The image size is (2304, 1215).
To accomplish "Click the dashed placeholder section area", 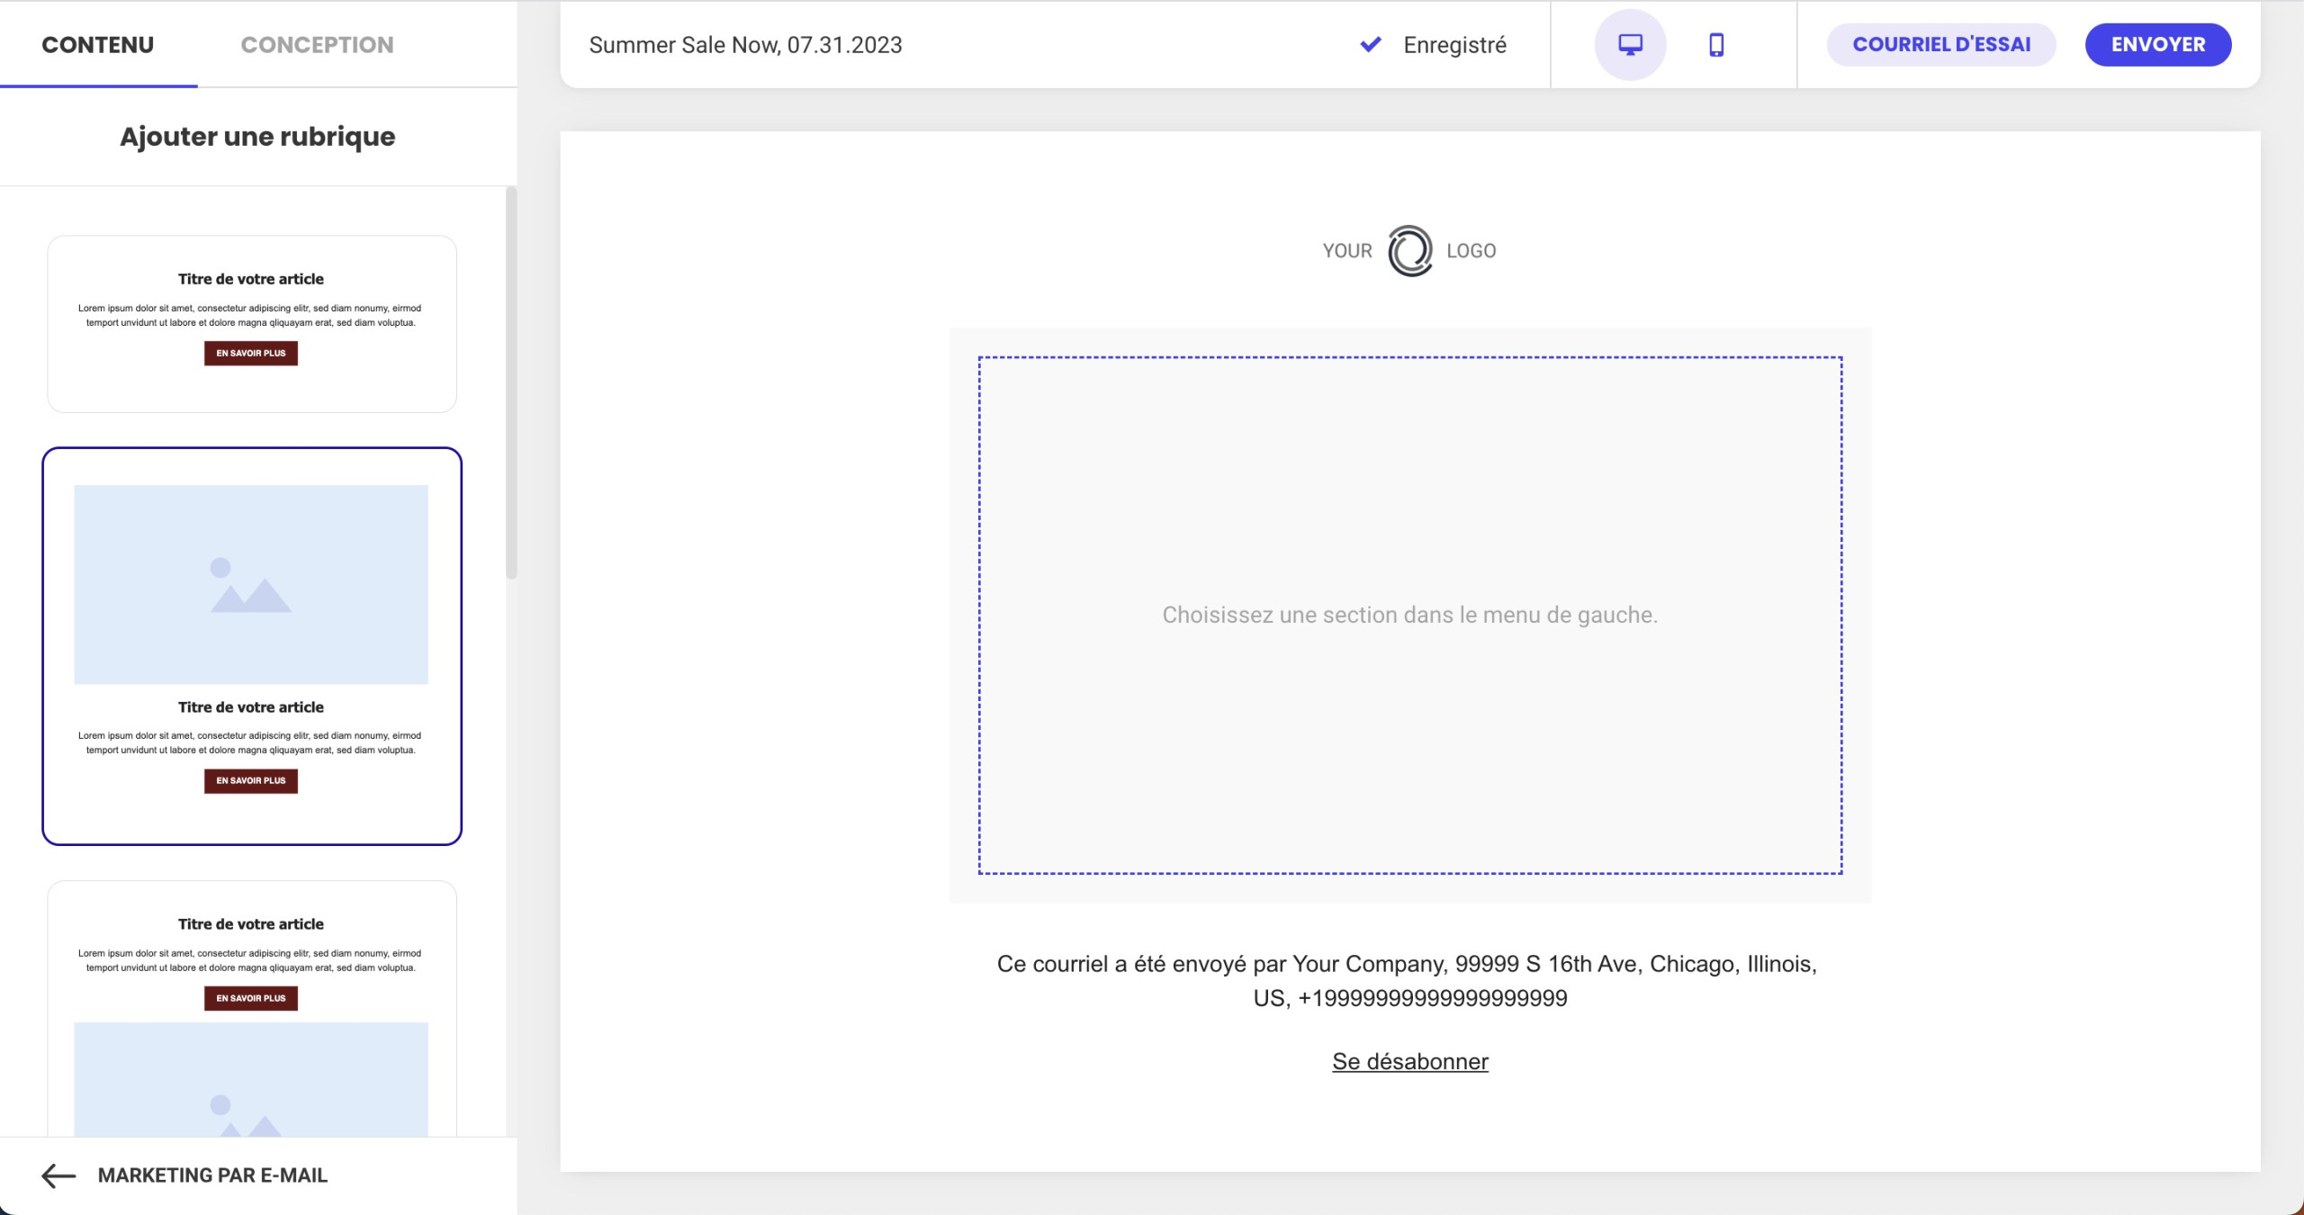I will (x=1410, y=615).
